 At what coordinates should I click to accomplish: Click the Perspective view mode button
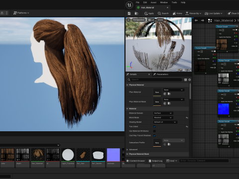[138, 20]
